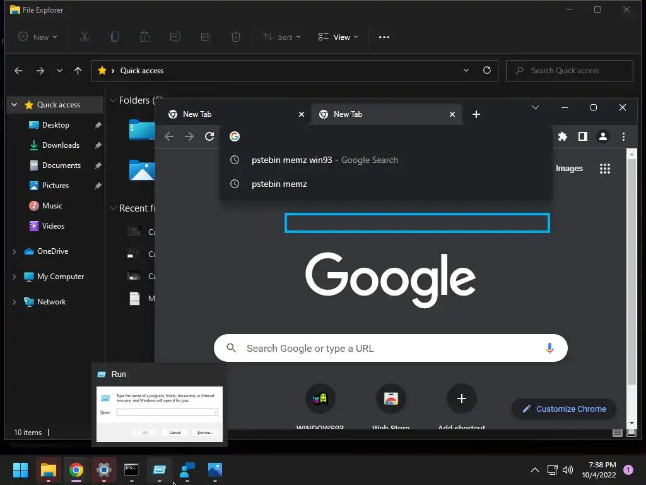Viewport: 646px width, 485px height.
Task: Go up one level in File Explorer
Action: 78,71
